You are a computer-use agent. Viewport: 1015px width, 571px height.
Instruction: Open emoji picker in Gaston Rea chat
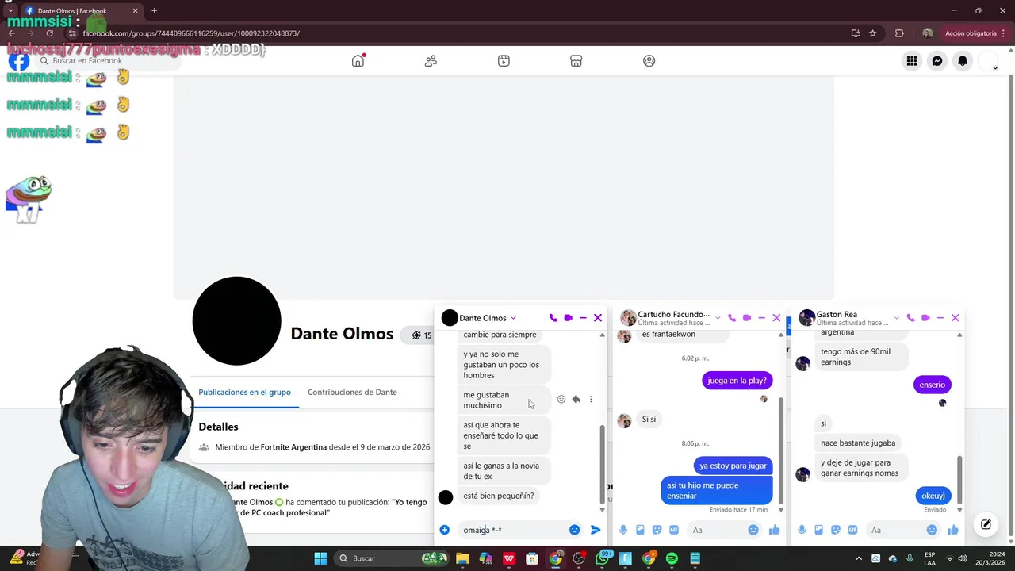[932, 530]
